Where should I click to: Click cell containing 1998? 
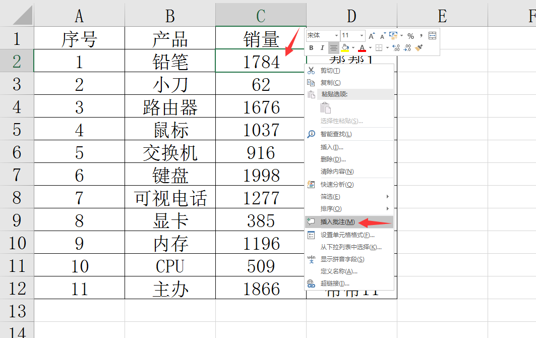click(x=261, y=174)
